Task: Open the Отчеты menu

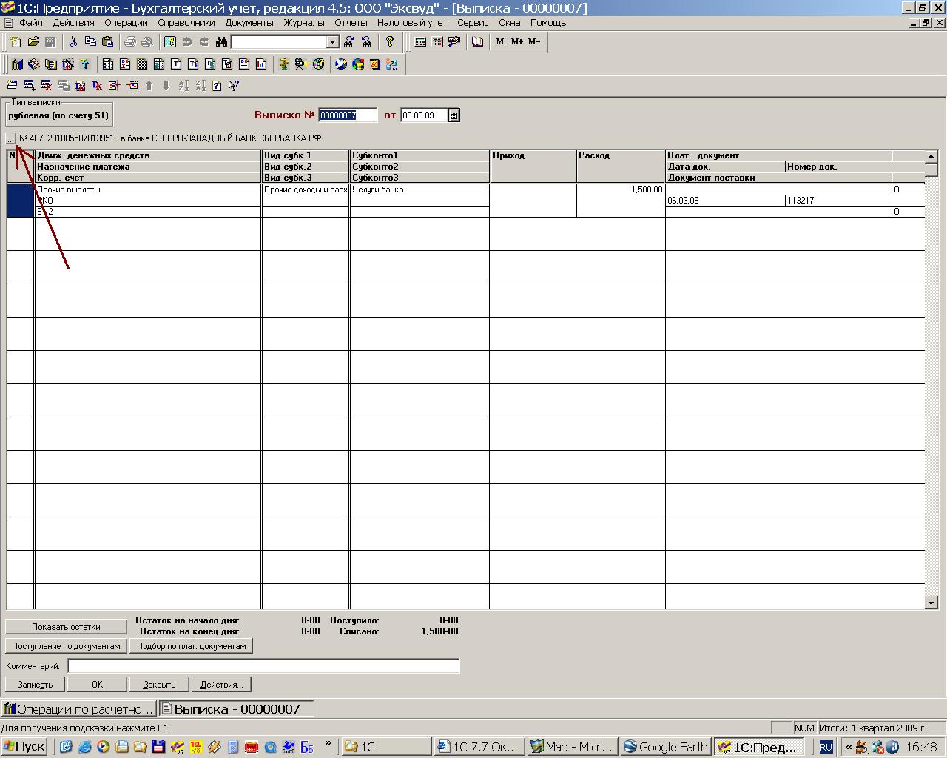Action: pyautogui.click(x=351, y=22)
